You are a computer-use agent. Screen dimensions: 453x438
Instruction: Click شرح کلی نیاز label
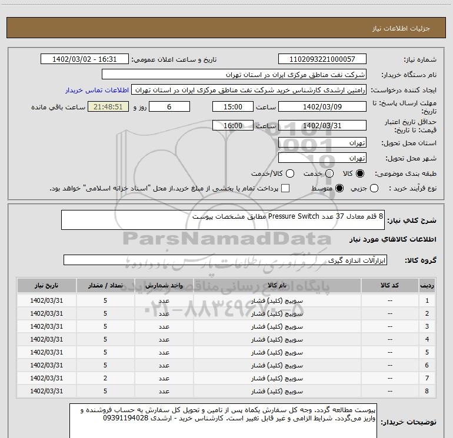coord(412,220)
